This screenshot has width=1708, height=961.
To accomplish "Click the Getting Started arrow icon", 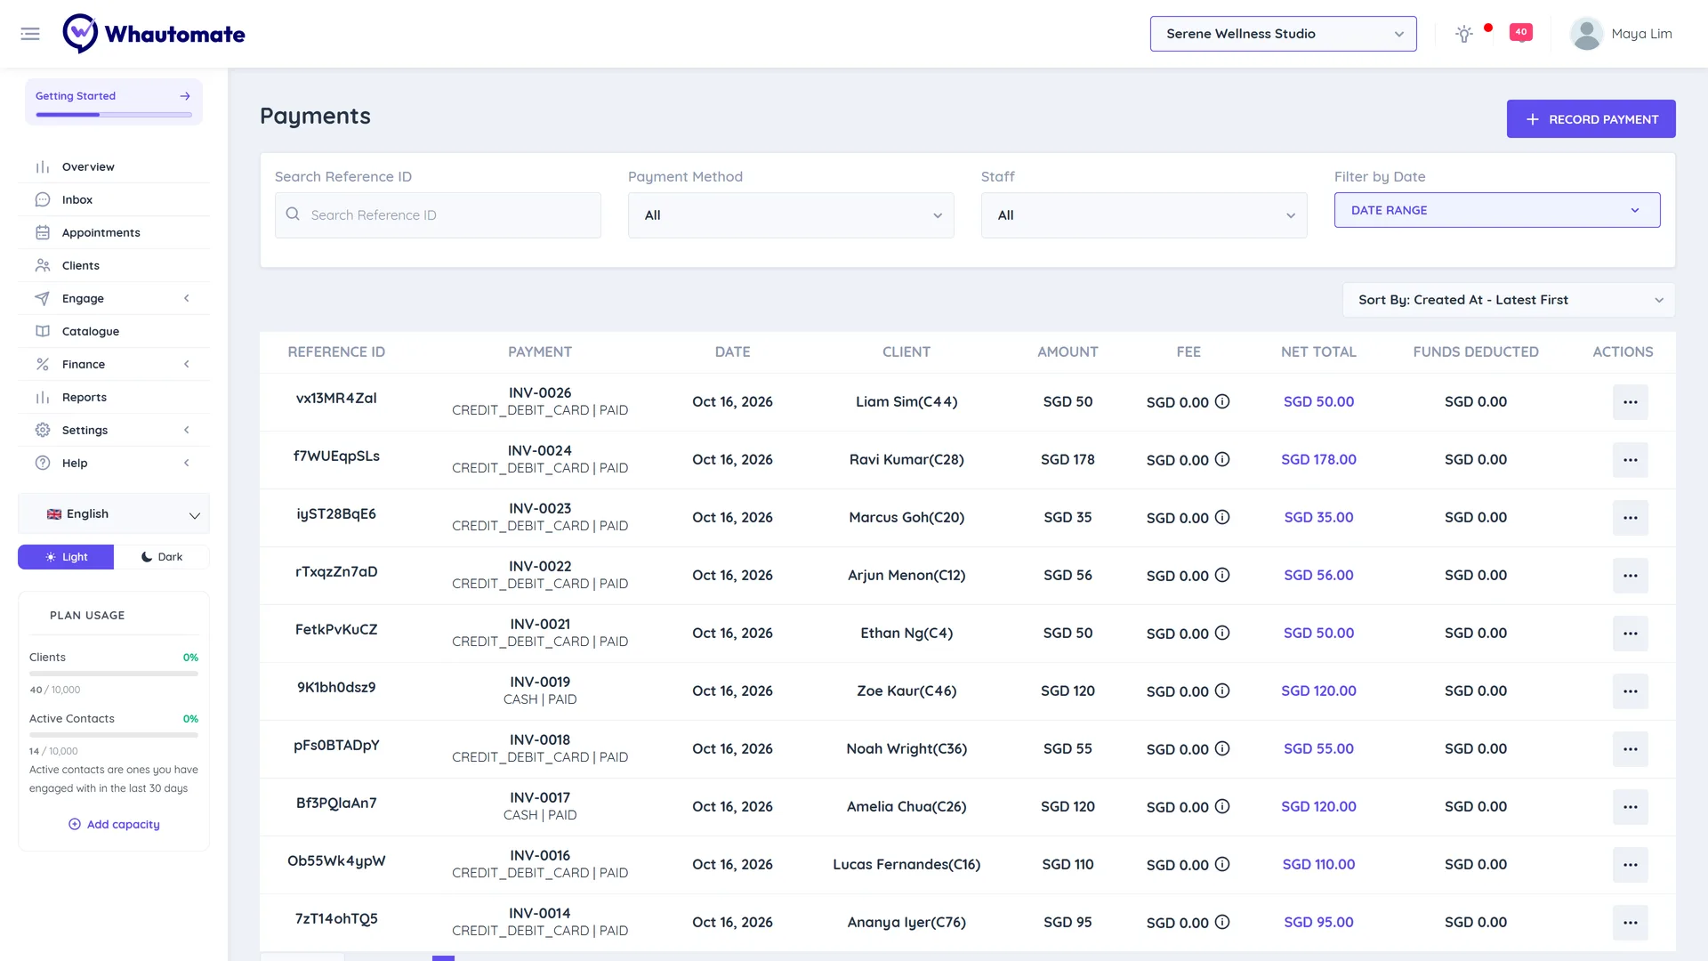I will pyautogui.click(x=185, y=96).
